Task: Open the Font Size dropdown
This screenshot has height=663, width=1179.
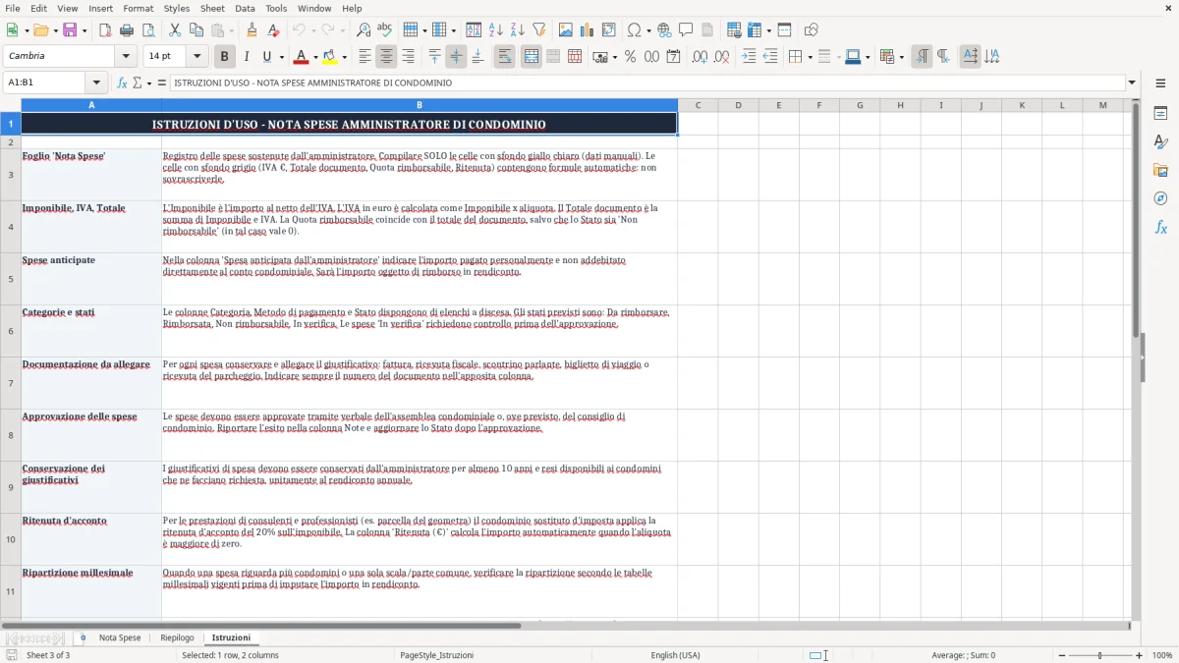Action: coord(196,57)
